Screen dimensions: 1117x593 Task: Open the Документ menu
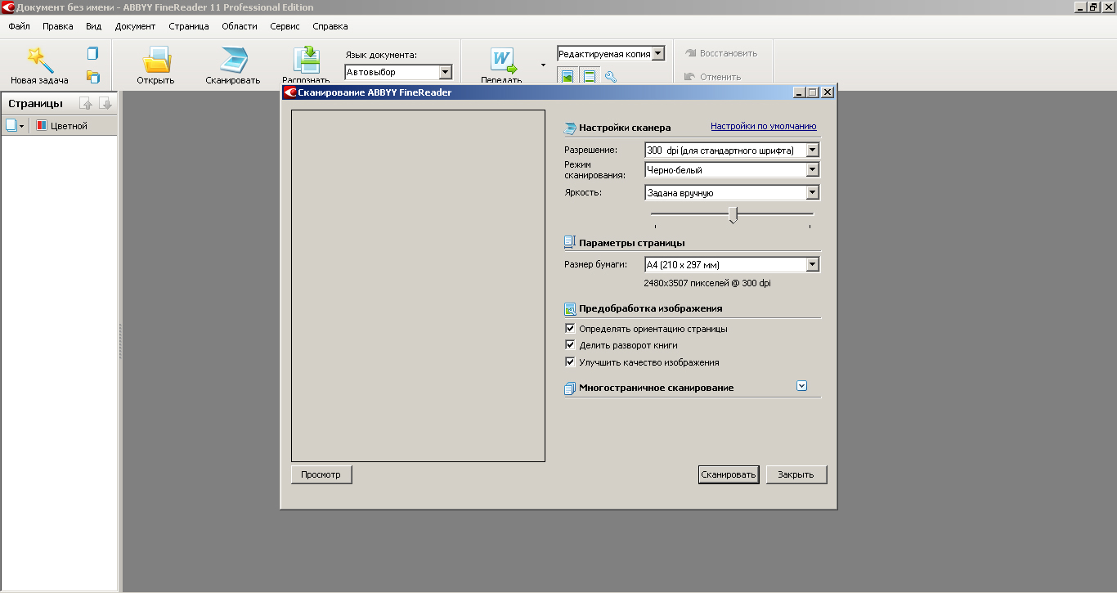(135, 26)
